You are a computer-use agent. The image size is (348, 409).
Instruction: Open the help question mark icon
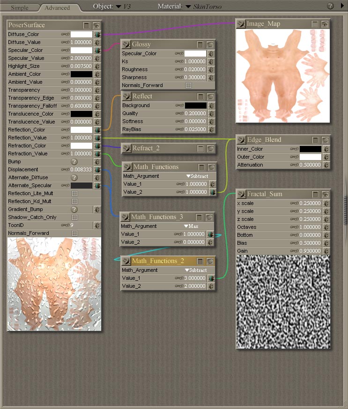(x=331, y=6)
